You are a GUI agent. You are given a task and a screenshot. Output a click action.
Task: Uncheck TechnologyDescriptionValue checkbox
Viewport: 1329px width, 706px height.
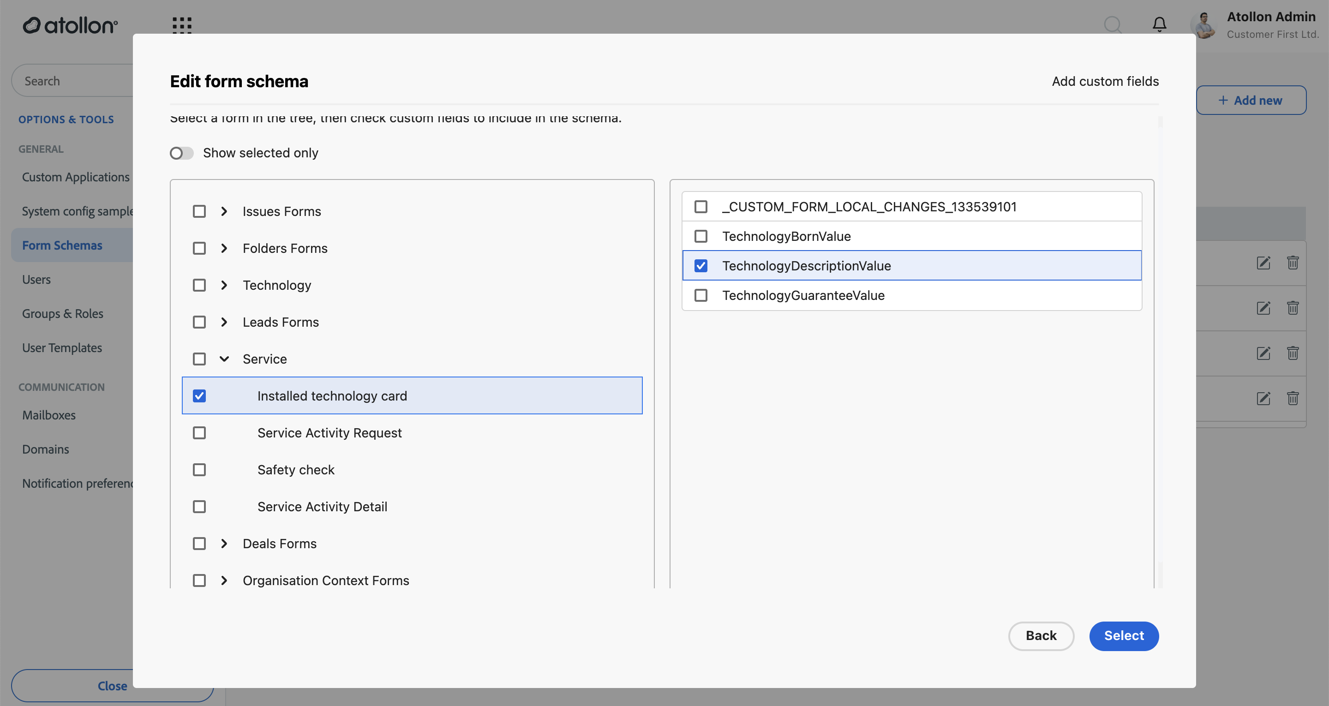coord(700,266)
